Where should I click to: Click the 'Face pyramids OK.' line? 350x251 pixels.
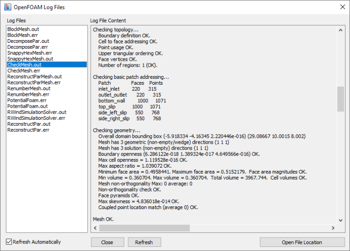coord(119,195)
